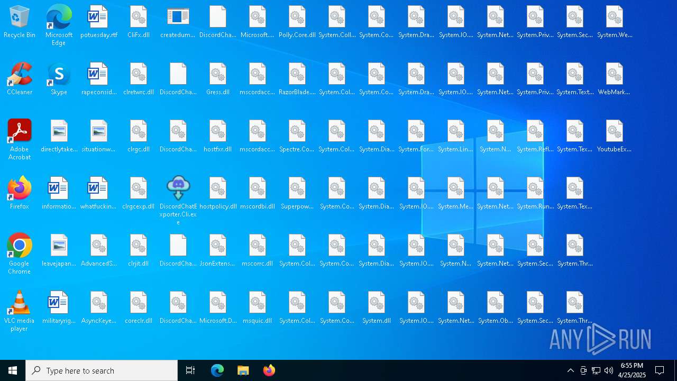Show hidden system tray icons

point(570,370)
